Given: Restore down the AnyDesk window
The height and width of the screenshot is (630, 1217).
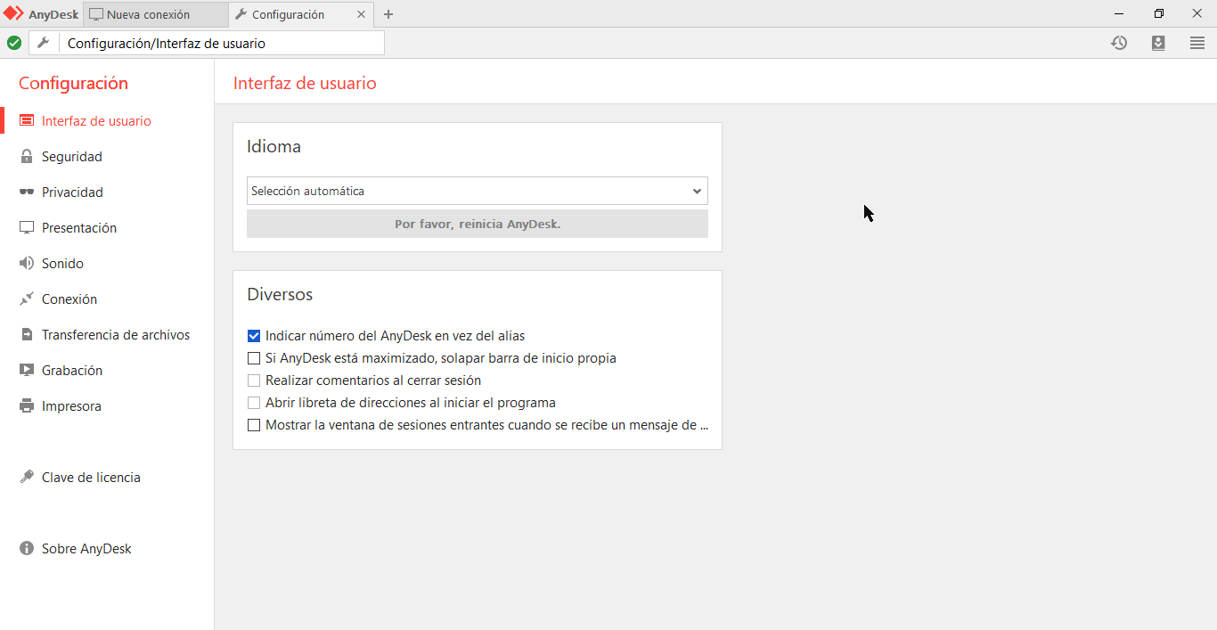Looking at the screenshot, I should [1159, 13].
